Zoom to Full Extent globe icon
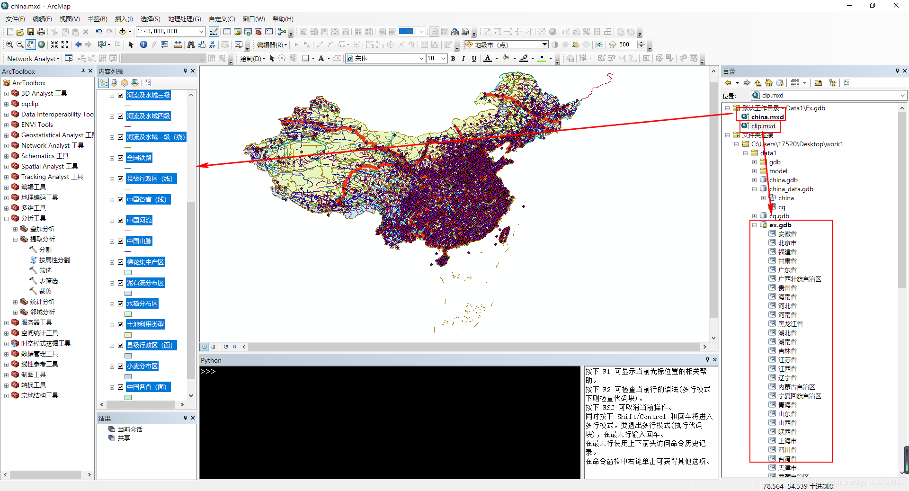The width and height of the screenshot is (909, 491). [42, 45]
